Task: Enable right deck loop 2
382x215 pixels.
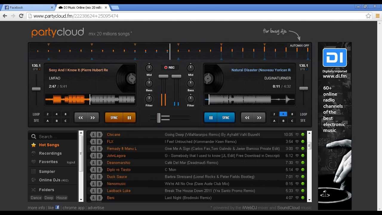Action: tap(274, 114)
